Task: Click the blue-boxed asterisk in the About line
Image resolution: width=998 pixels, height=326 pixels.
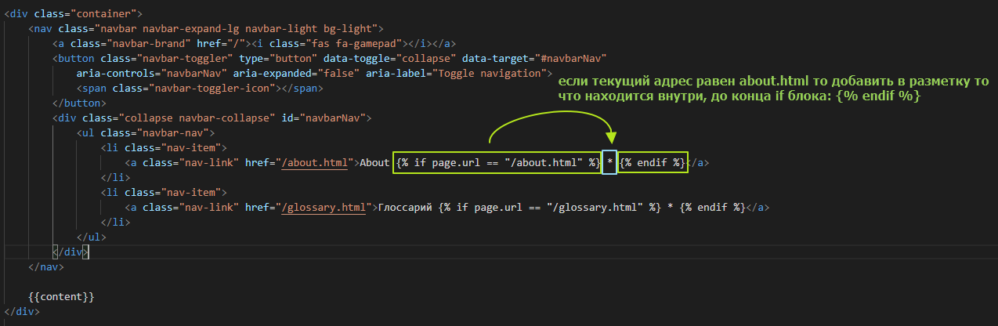Action: point(609,163)
